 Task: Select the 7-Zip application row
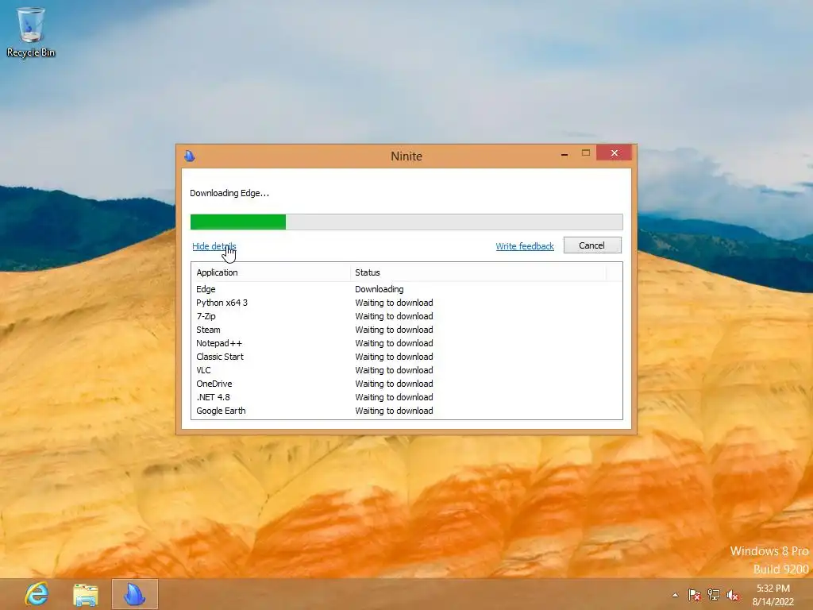(x=406, y=316)
